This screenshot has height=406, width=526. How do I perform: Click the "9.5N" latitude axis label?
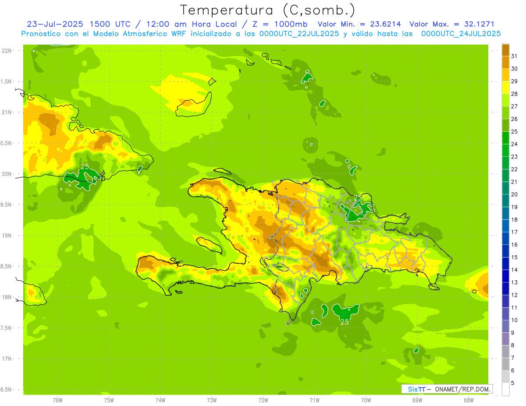(7, 205)
